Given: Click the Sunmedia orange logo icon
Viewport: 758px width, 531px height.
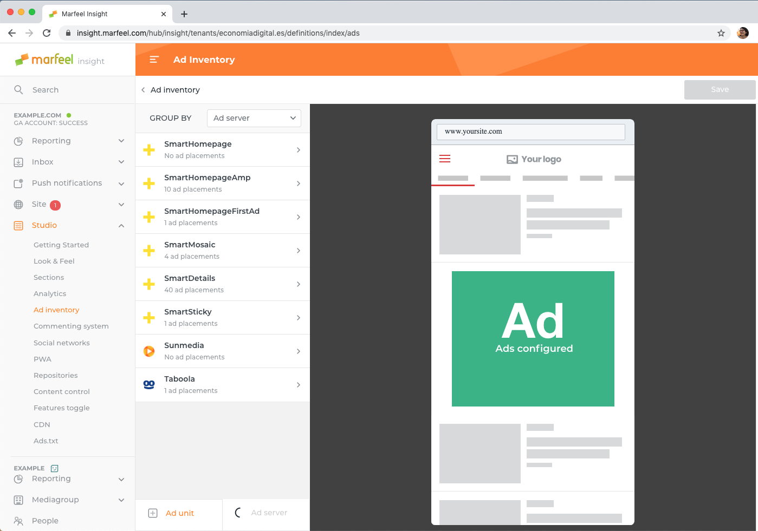Looking at the screenshot, I should (149, 351).
